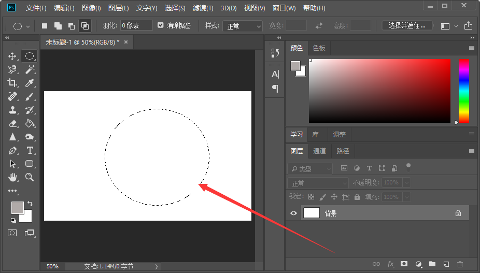Select the Magic Wand tool

[x=30, y=69]
